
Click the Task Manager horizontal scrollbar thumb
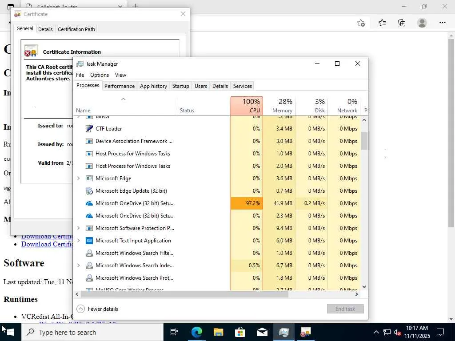[184, 294]
